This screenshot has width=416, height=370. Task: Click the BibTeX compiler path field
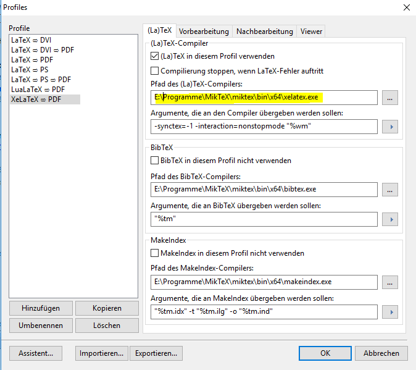click(264, 190)
